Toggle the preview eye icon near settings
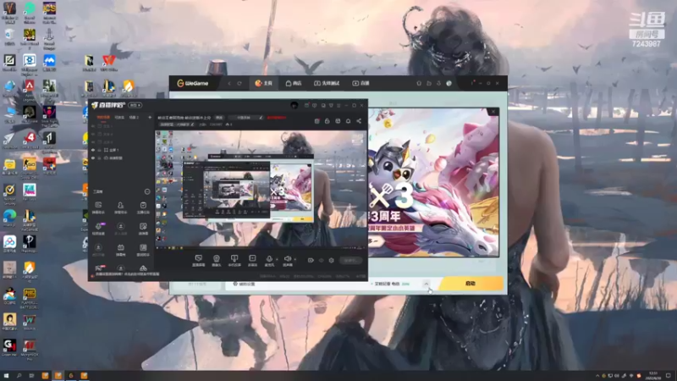This screenshot has height=381, width=677. tap(321, 261)
